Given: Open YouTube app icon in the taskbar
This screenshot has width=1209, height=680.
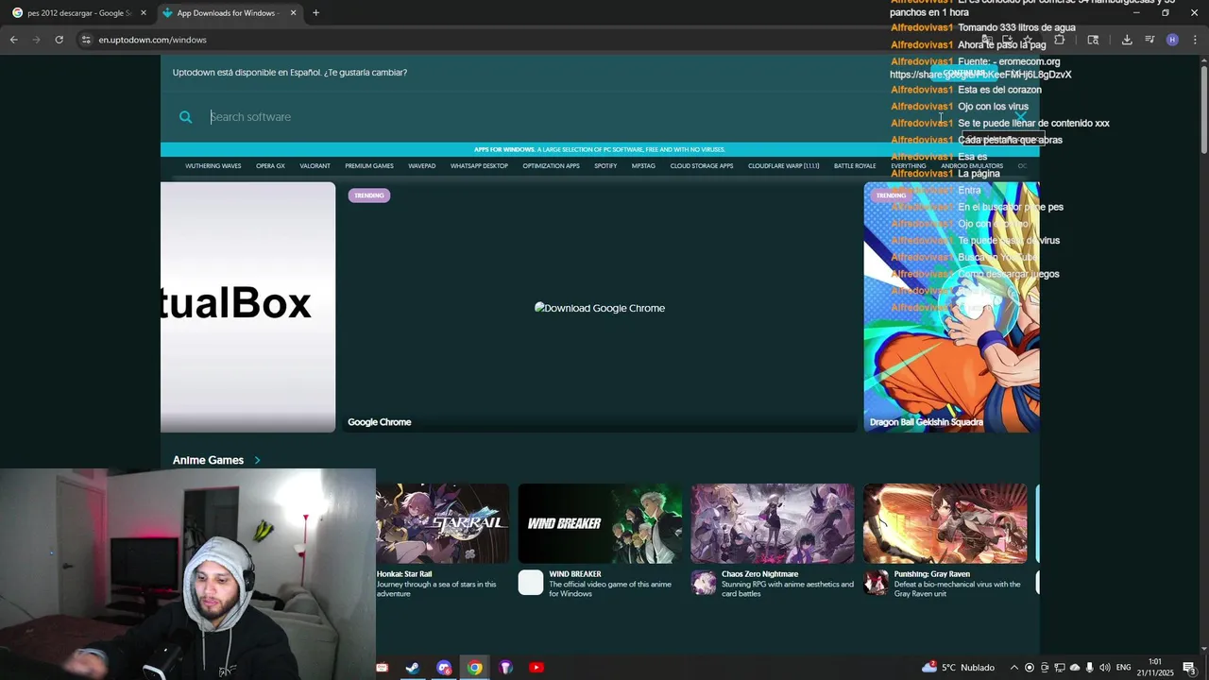Looking at the screenshot, I should (536, 668).
